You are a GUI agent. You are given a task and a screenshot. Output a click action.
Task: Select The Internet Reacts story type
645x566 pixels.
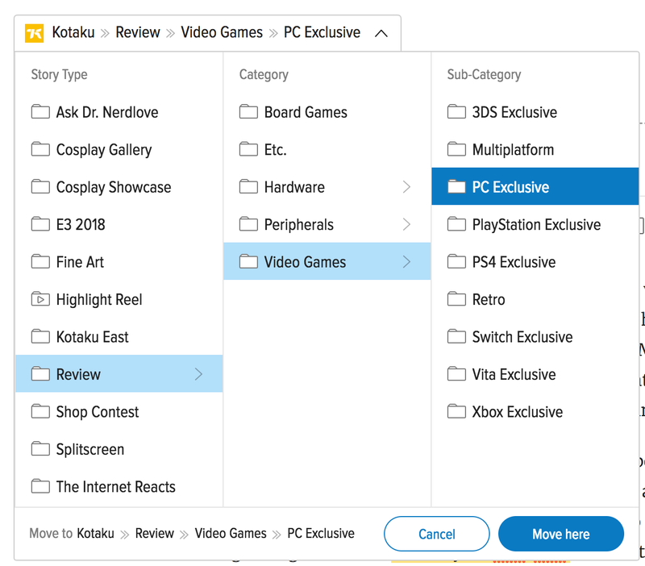pyautogui.click(x=119, y=486)
